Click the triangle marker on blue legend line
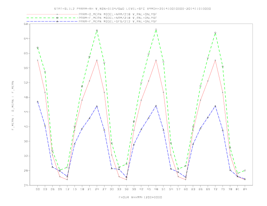Screen dimensions: 267x206 tap(57, 22)
